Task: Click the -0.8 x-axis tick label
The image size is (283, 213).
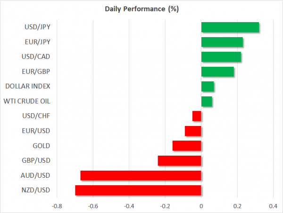Action: [56, 206]
